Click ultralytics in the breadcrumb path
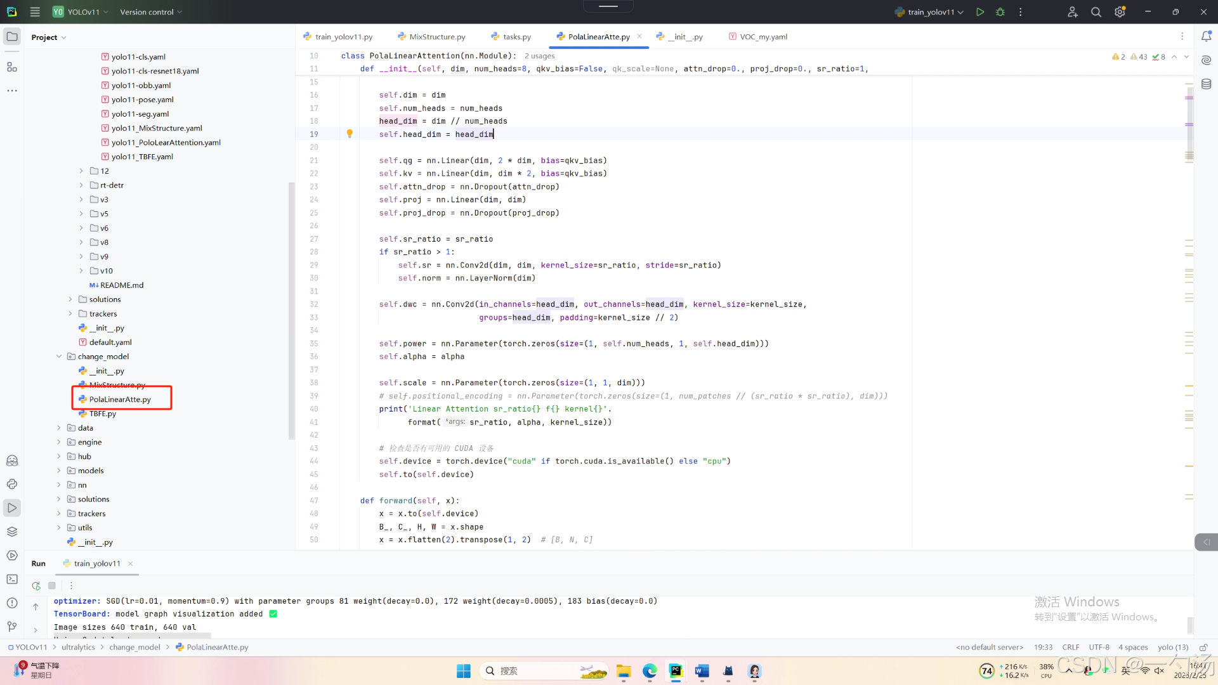This screenshot has height=685, width=1218. (78, 648)
